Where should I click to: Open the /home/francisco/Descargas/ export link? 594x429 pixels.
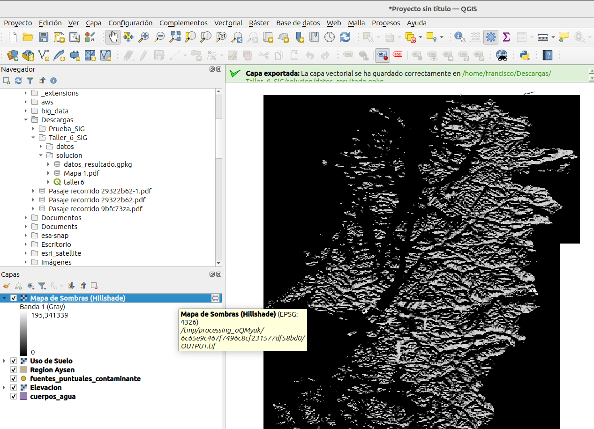pos(506,74)
